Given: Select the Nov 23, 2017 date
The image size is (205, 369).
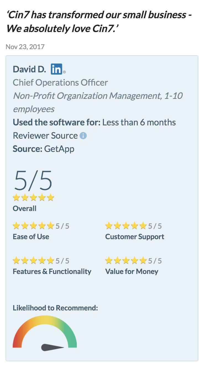Looking at the screenshot, I should click(x=25, y=46).
